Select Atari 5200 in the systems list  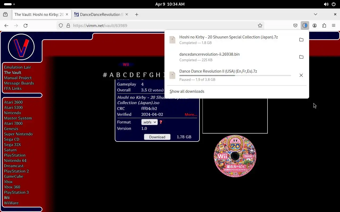point(13,108)
